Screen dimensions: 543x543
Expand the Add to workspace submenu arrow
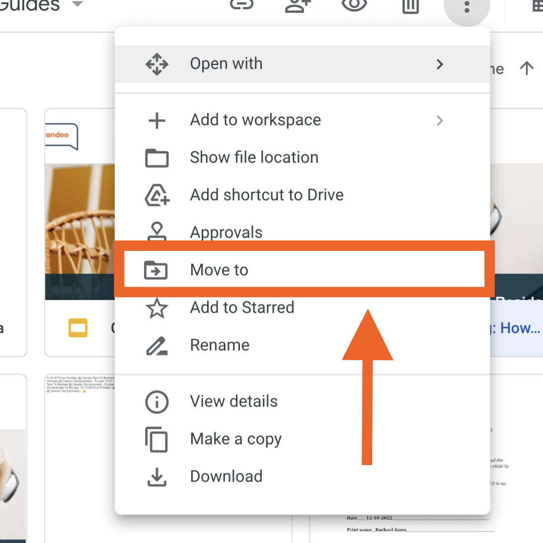tap(440, 121)
